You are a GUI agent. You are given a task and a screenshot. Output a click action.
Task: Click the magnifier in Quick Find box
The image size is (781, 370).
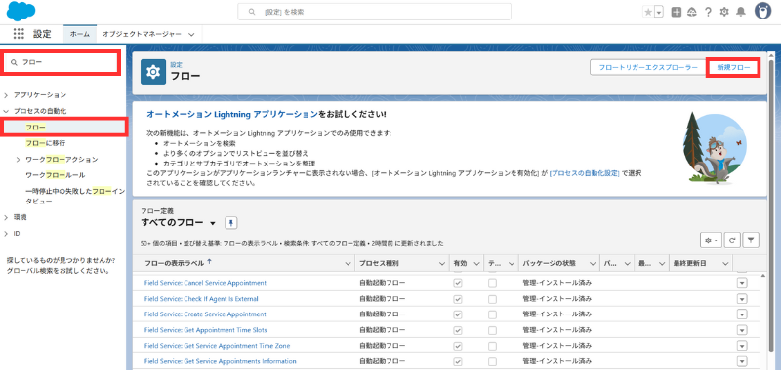[x=14, y=62]
